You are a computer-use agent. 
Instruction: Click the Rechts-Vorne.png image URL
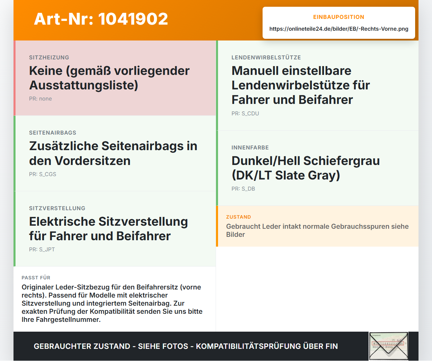click(339, 29)
